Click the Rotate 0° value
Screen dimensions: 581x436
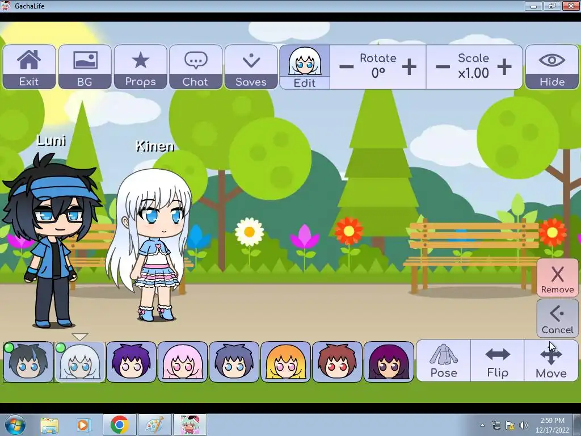tap(378, 73)
